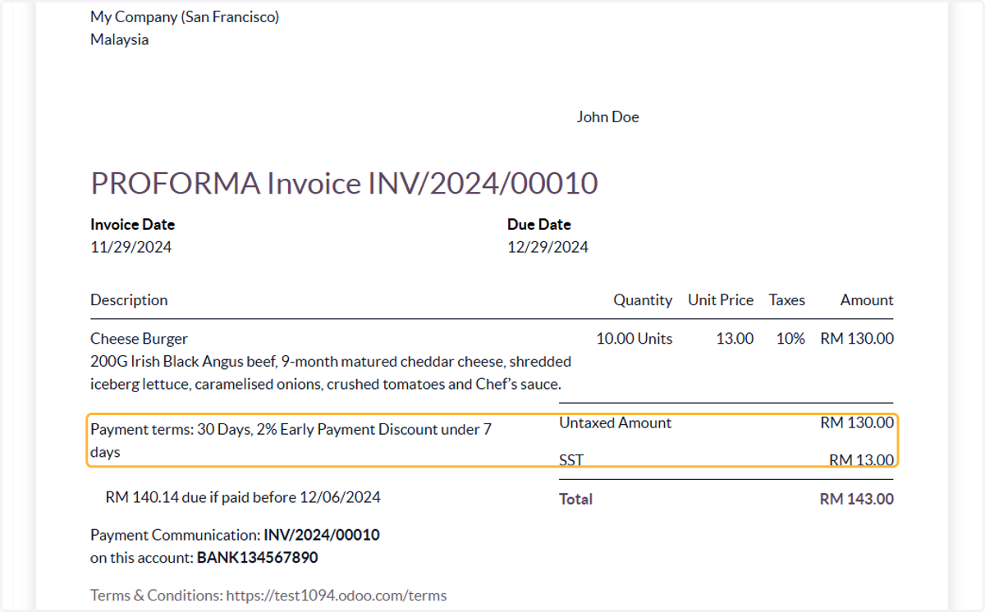Click the 'Total' label
Viewport: 985px width, 612px height.
click(x=575, y=500)
